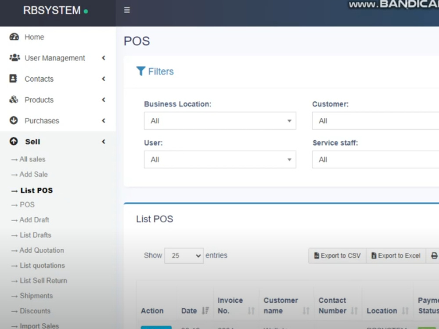
Task: Select Add Sale menu item
Action: (34, 174)
